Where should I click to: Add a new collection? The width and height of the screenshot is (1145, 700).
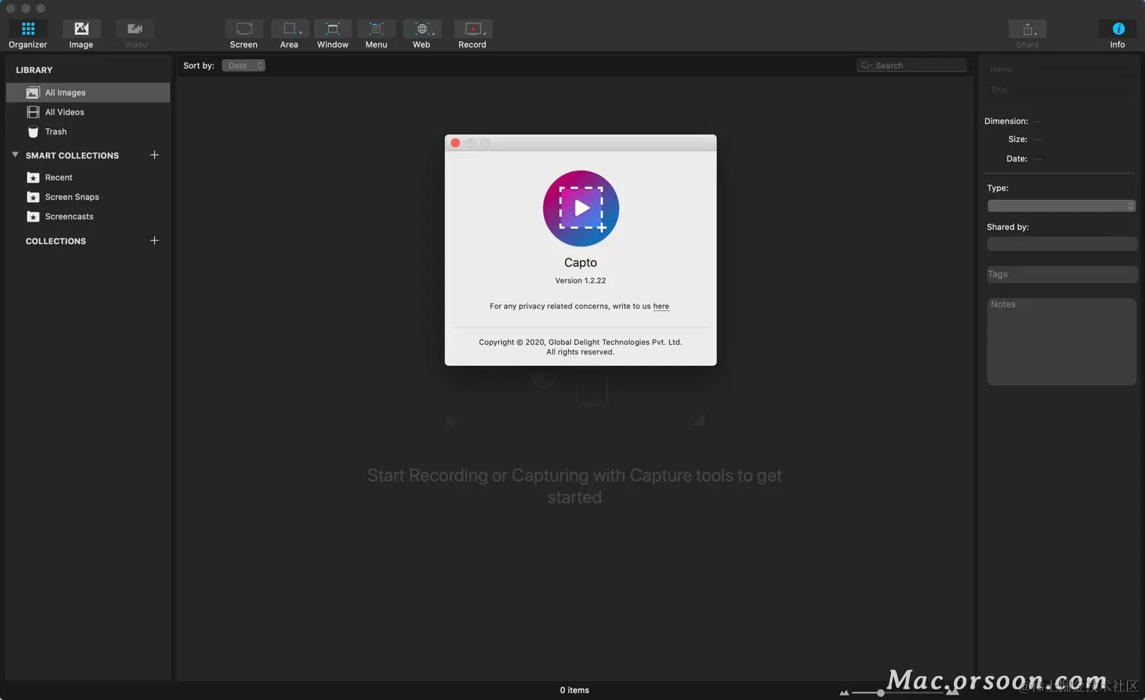154,240
